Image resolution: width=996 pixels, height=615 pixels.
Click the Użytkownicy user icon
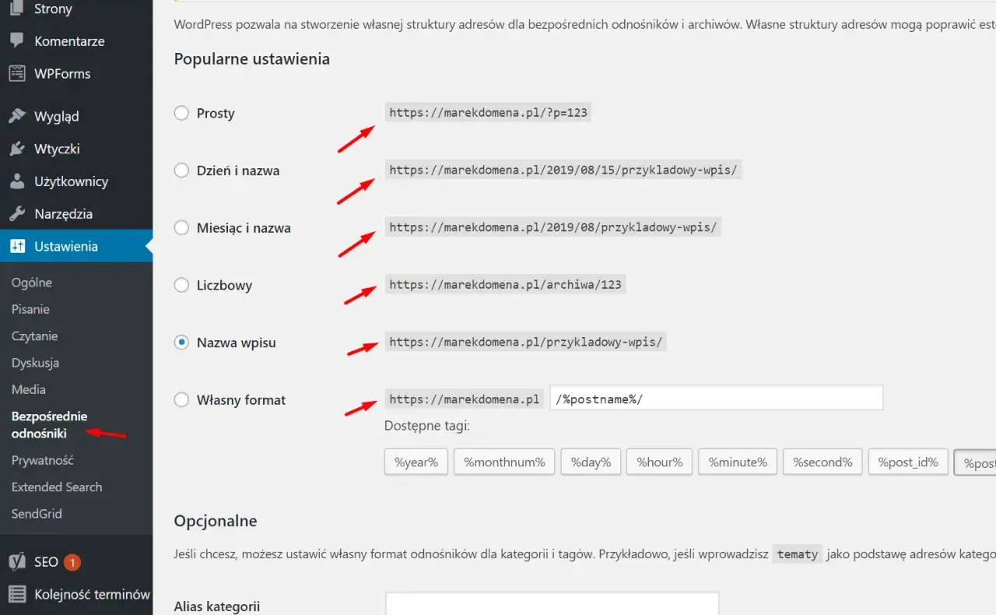pos(16,181)
